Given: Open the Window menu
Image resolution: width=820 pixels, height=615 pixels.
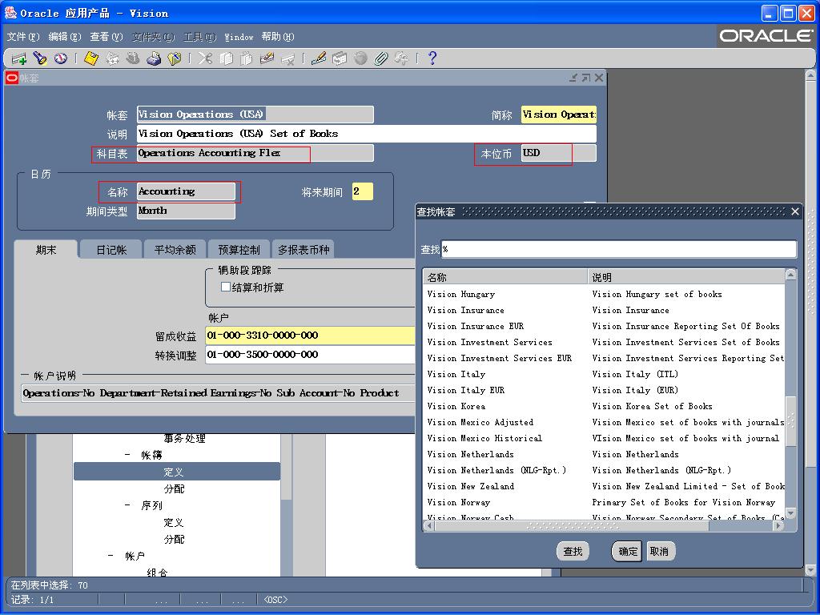Looking at the screenshot, I should [x=239, y=37].
